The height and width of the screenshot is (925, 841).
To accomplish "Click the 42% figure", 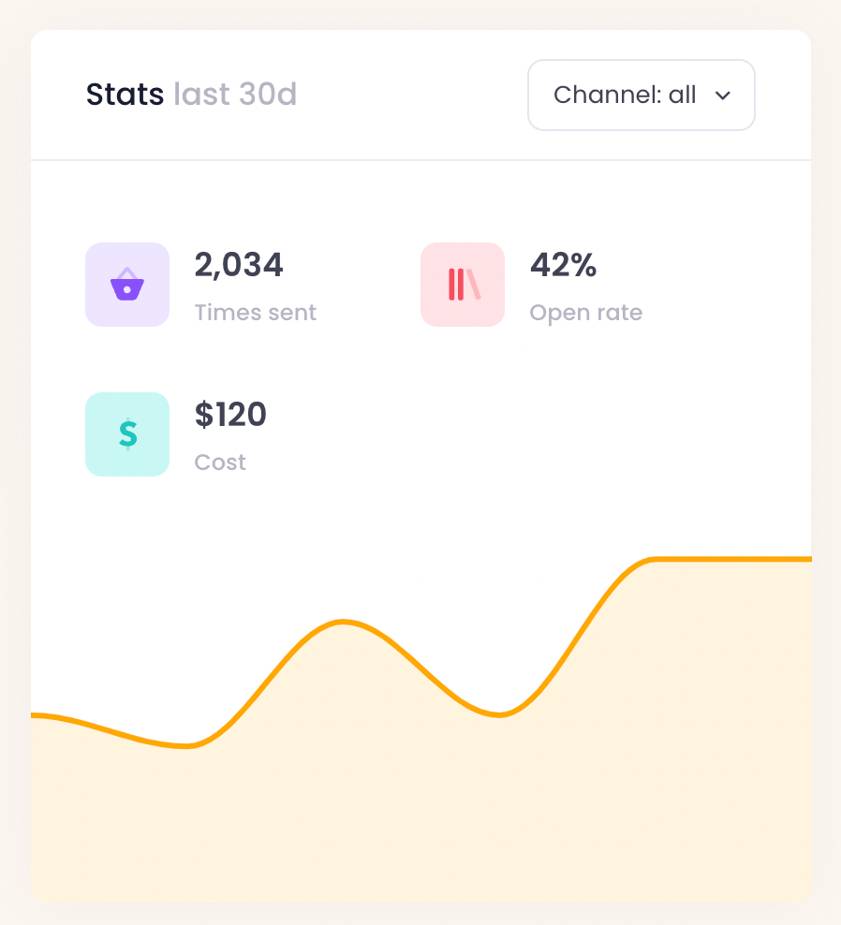I will 563,266.
